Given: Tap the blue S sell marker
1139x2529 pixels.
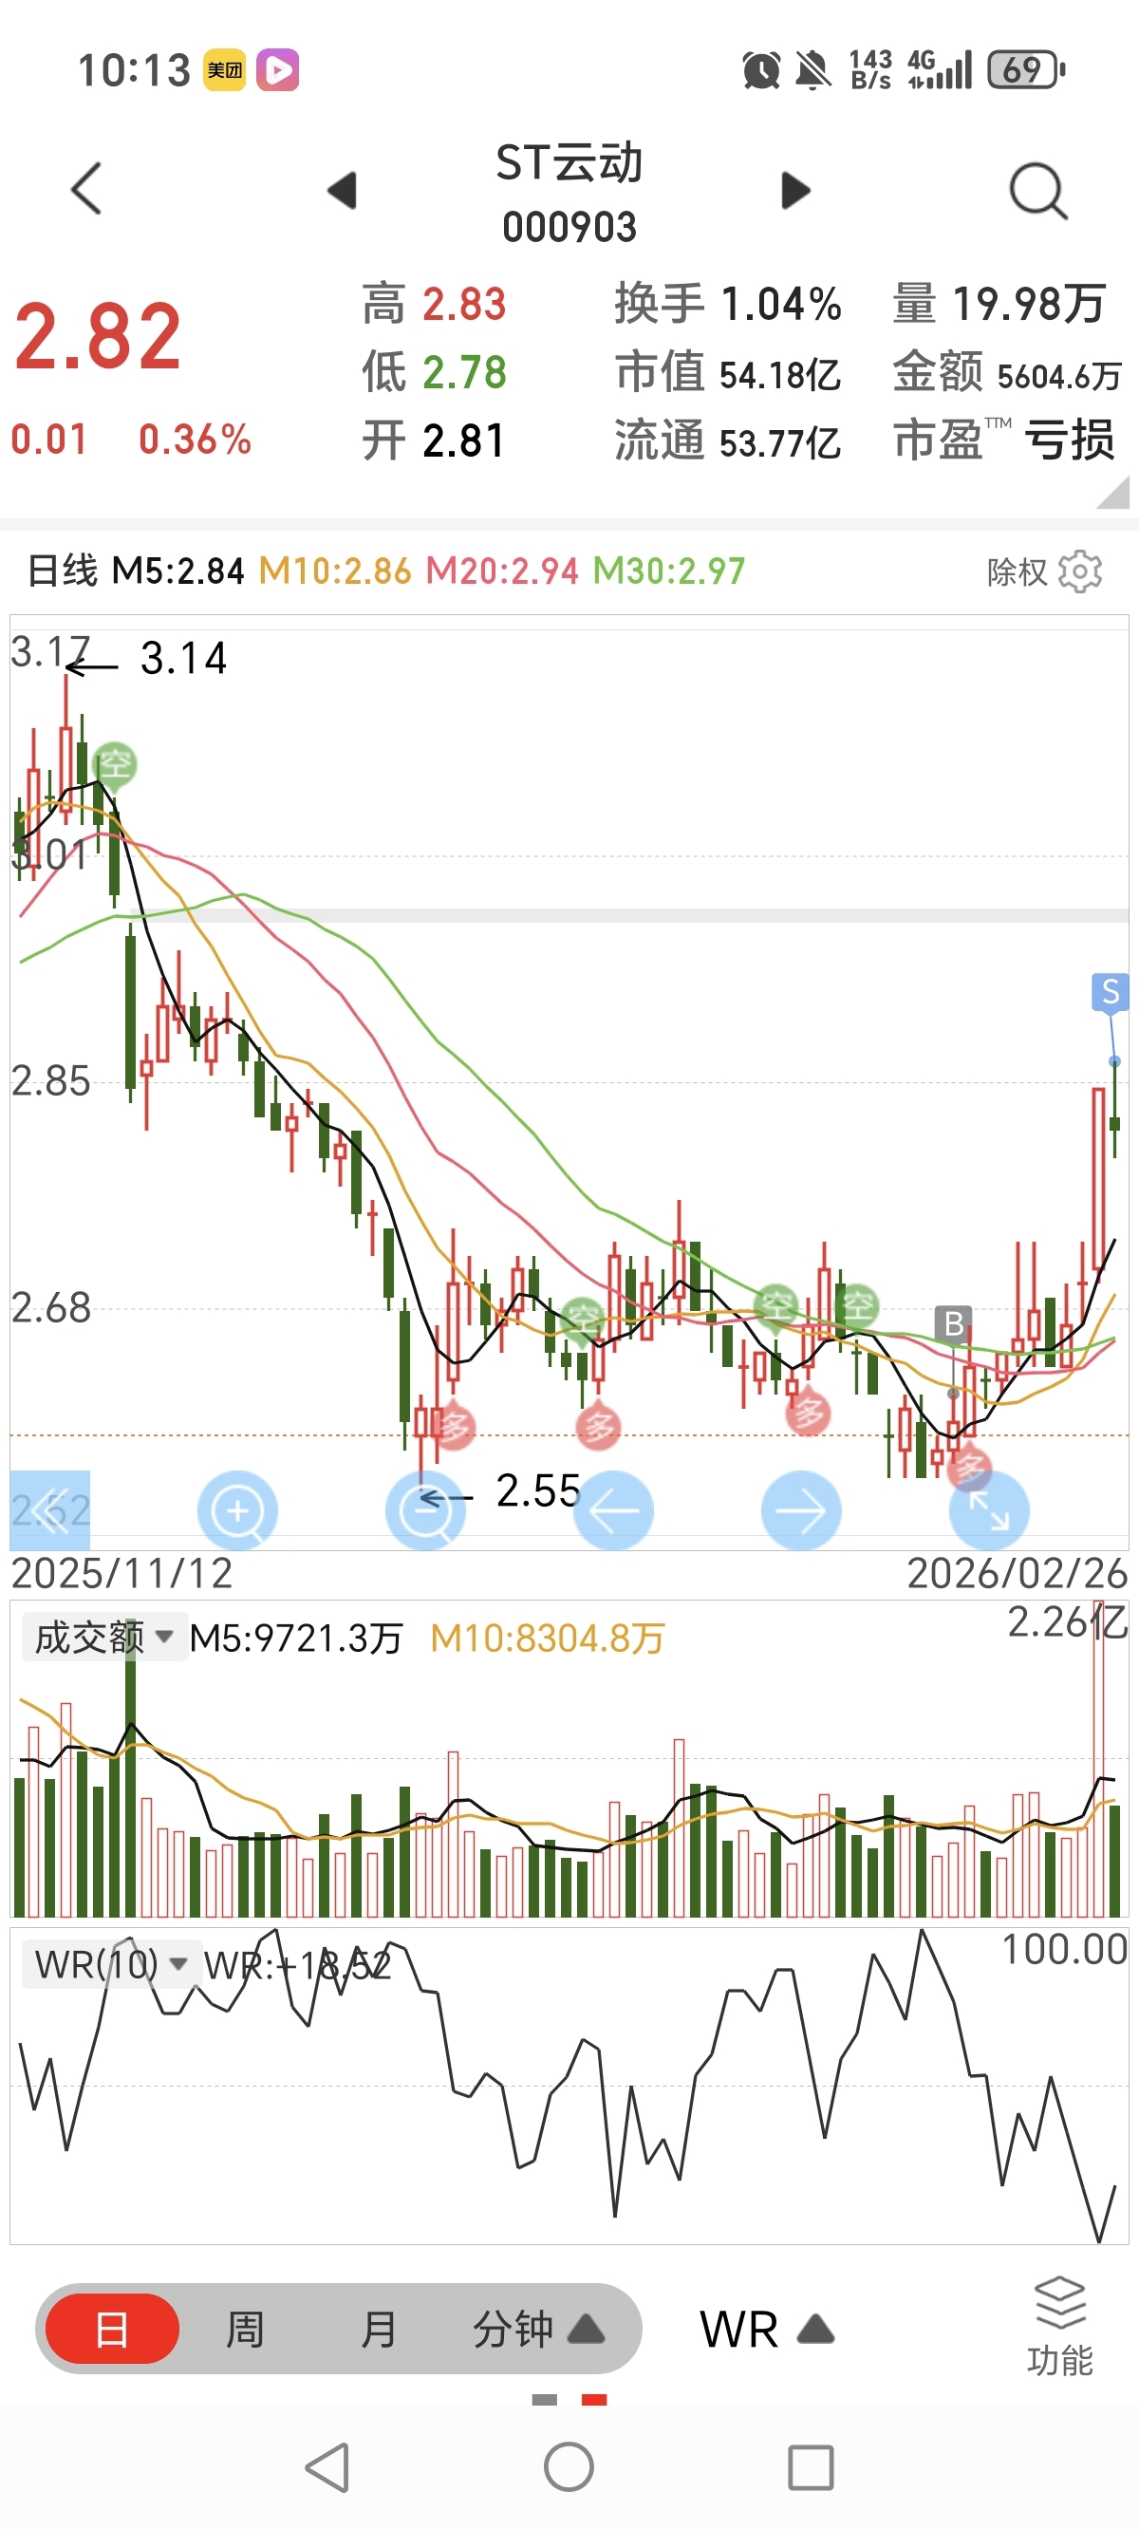Looking at the screenshot, I should coord(1111,992).
